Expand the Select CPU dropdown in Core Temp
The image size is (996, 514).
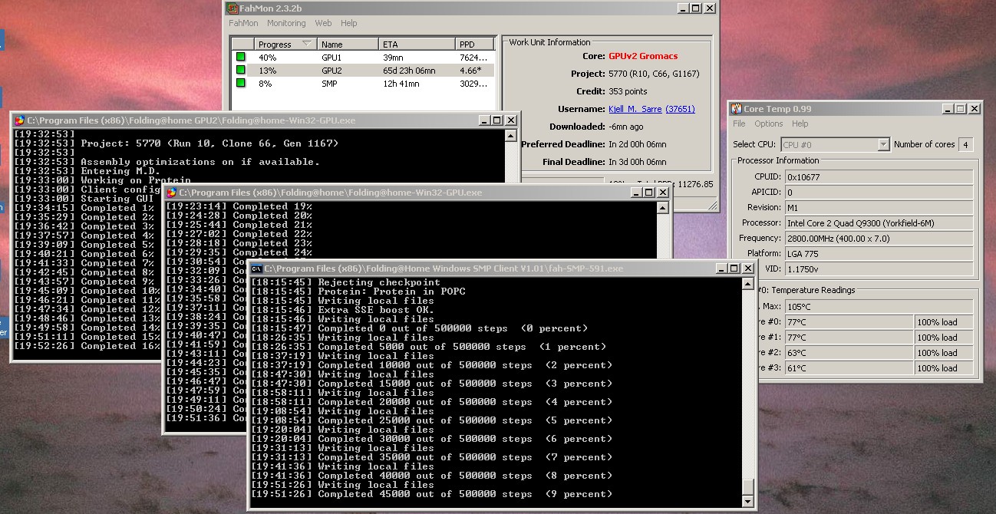point(883,144)
